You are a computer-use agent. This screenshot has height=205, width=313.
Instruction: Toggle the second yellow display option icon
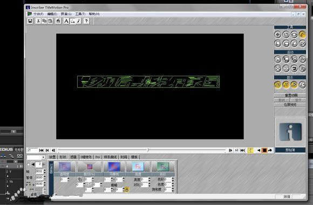(x=286, y=85)
